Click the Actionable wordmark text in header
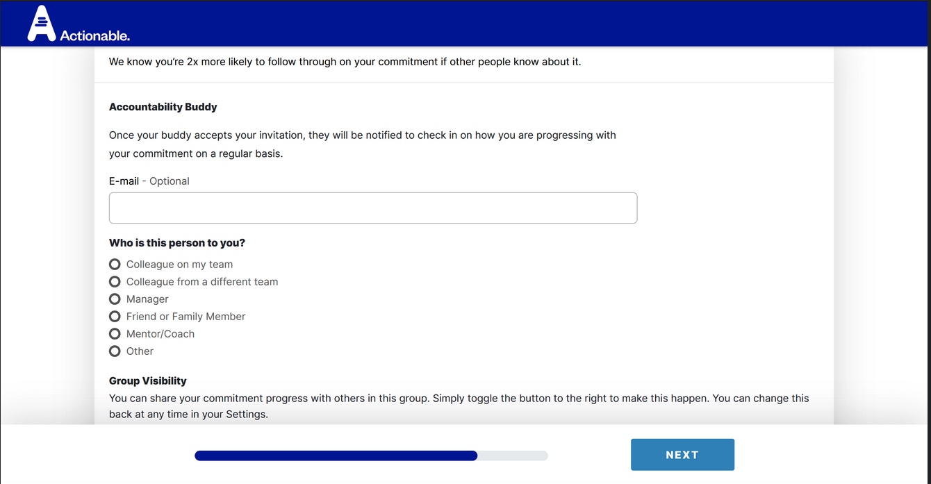This screenshot has width=931, height=484. click(94, 35)
